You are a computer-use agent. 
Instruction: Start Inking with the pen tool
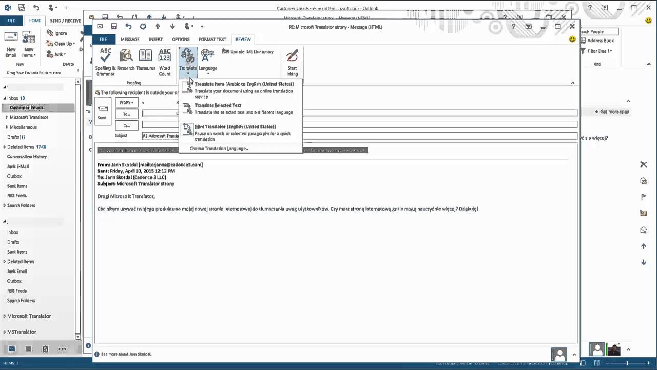click(x=292, y=62)
